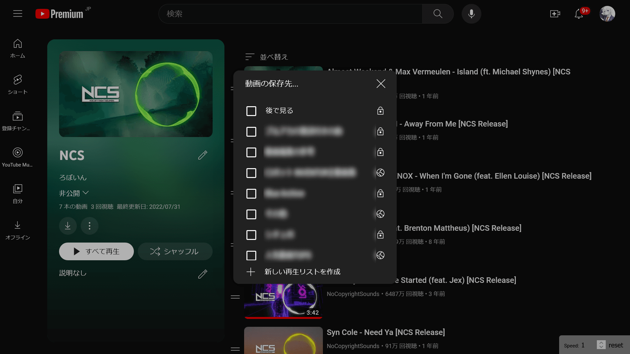630x354 pixels.
Task: Open the hamburger guide menu
Action: tap(18, 14)
